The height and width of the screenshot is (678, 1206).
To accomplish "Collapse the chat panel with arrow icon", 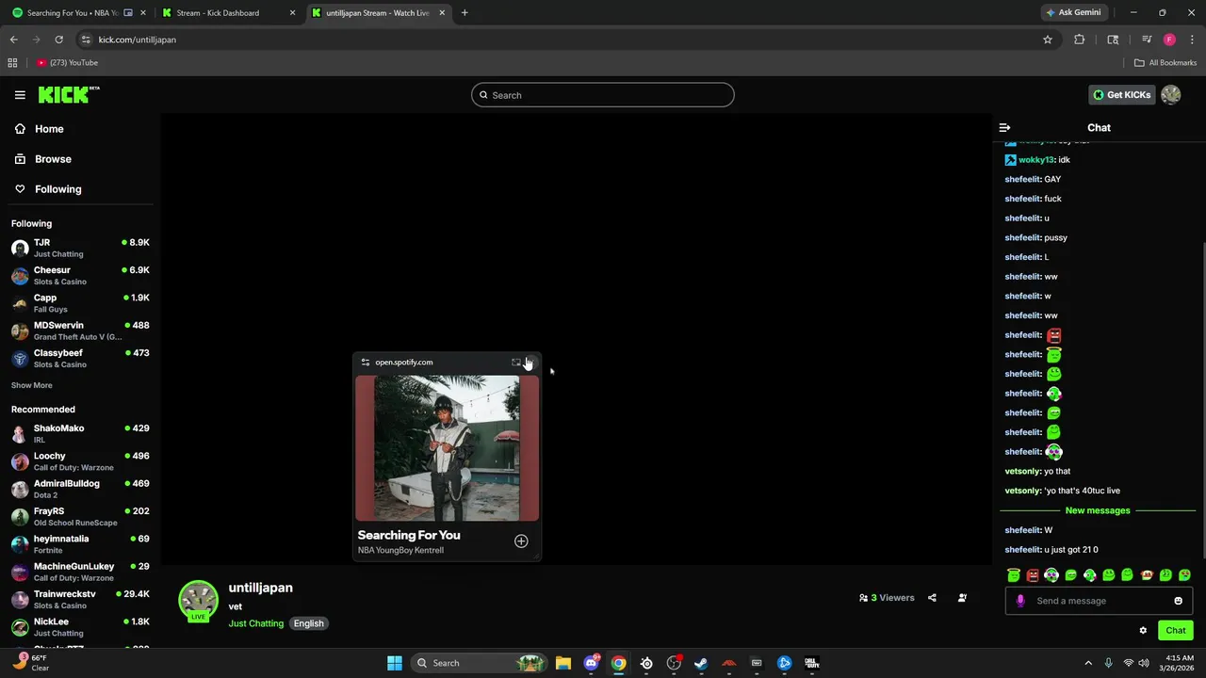I will point(1004,127).
